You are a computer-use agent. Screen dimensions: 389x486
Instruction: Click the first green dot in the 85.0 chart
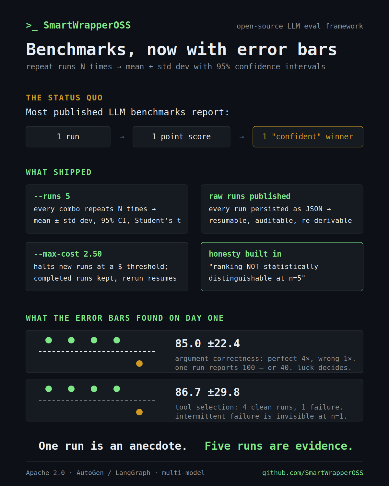49,340
